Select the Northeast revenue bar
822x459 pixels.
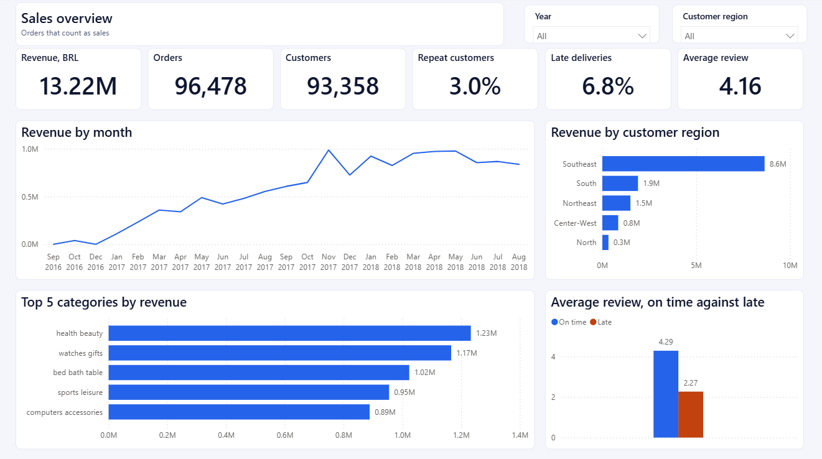(616, 203)
